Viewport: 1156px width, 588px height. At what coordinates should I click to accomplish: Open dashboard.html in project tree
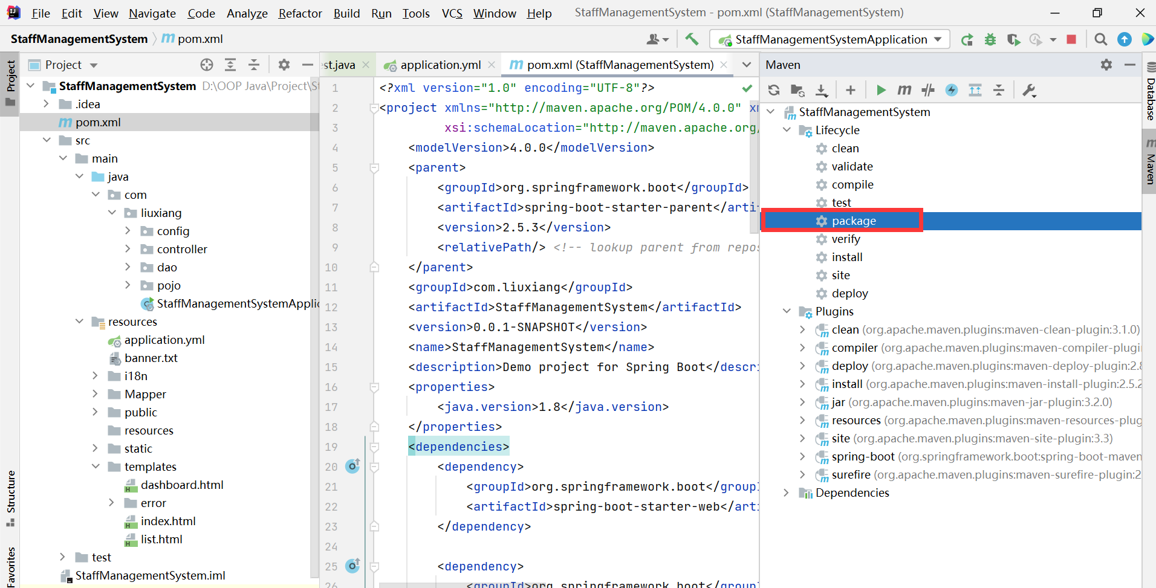coord(181,485)
